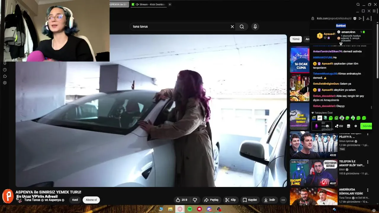Select the Tümü filter chip
This screenshot has height=213, width=379.
(296, 39)
